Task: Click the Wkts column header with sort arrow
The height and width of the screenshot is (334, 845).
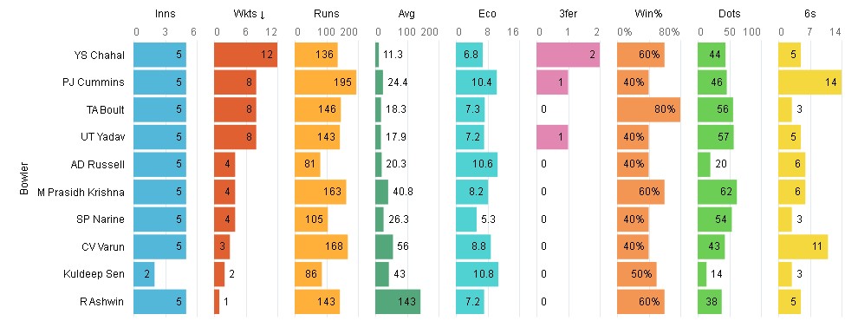Action: (245, 15)
